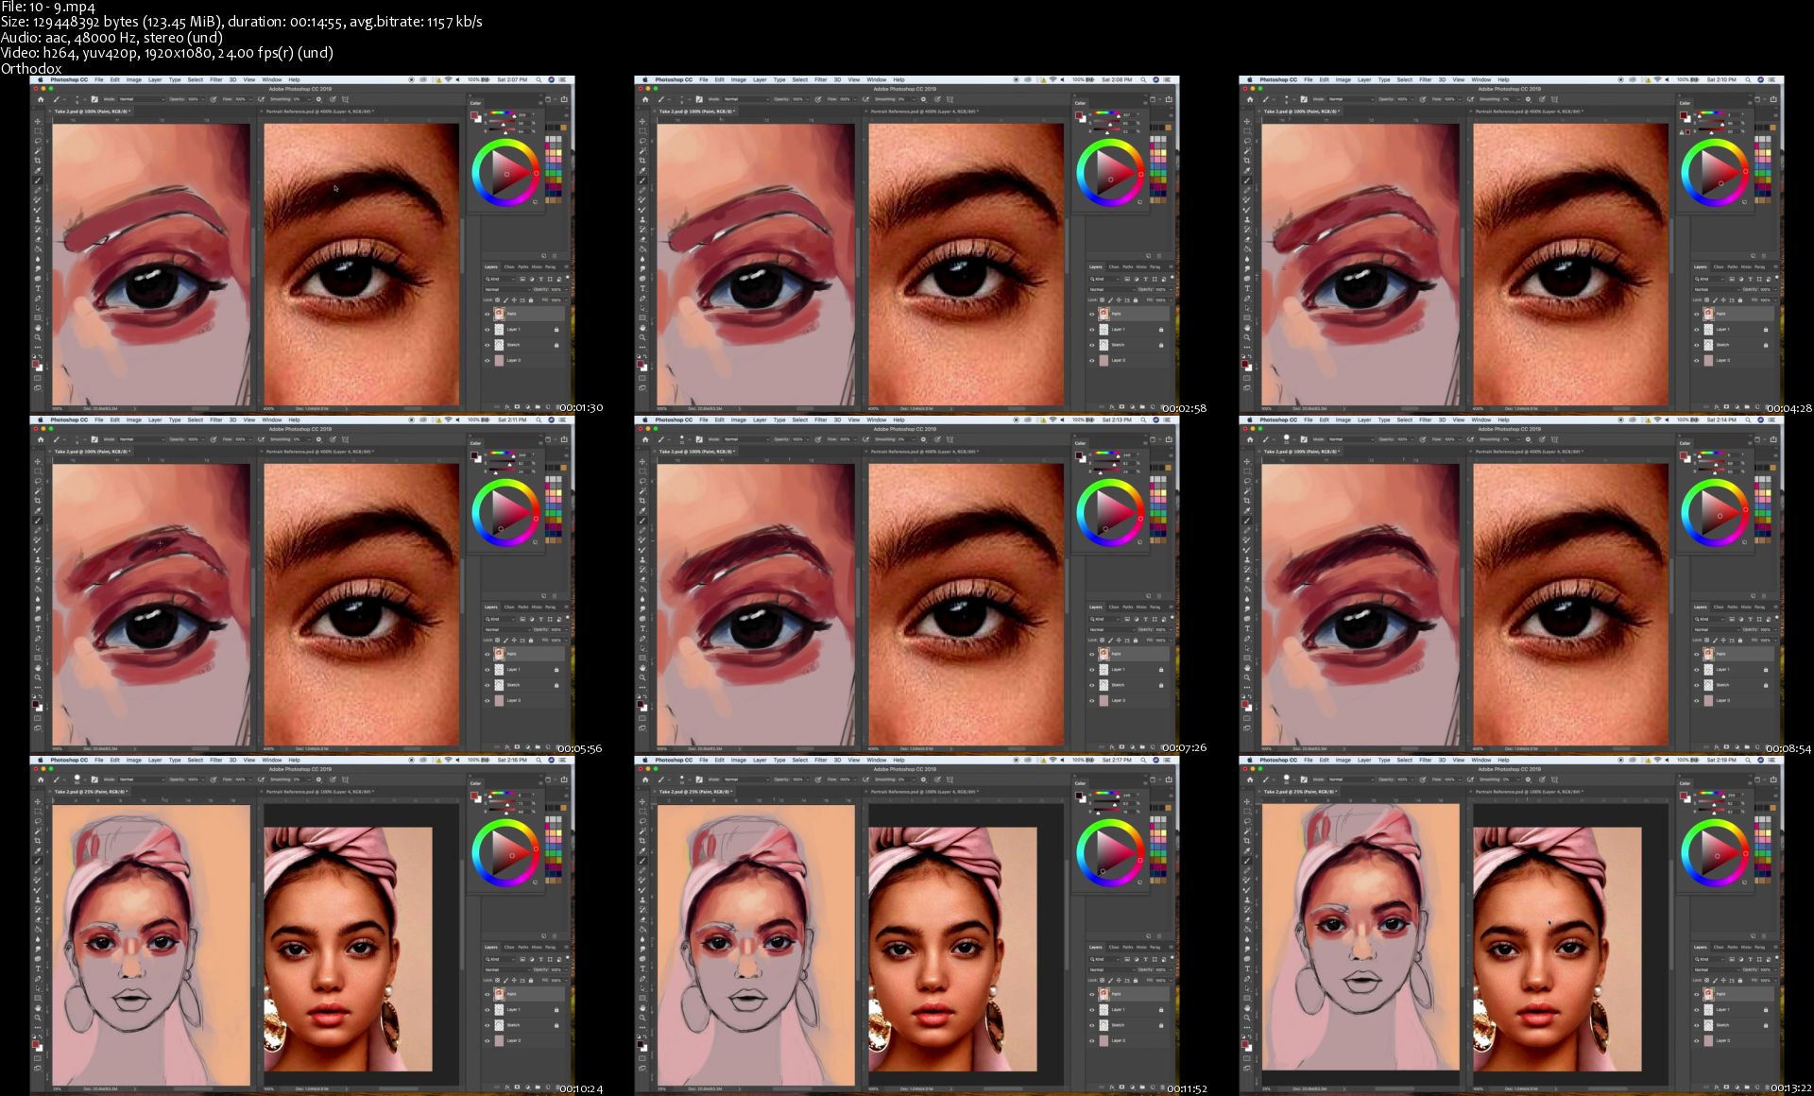Click the Home icon in the 00:01:30 frame
1814x1096 pixels.
click(x=41, y=99)
